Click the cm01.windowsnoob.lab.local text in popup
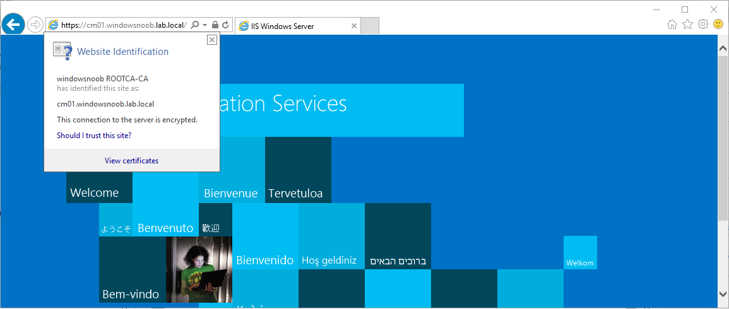729x309 pixels. [105, 103]
